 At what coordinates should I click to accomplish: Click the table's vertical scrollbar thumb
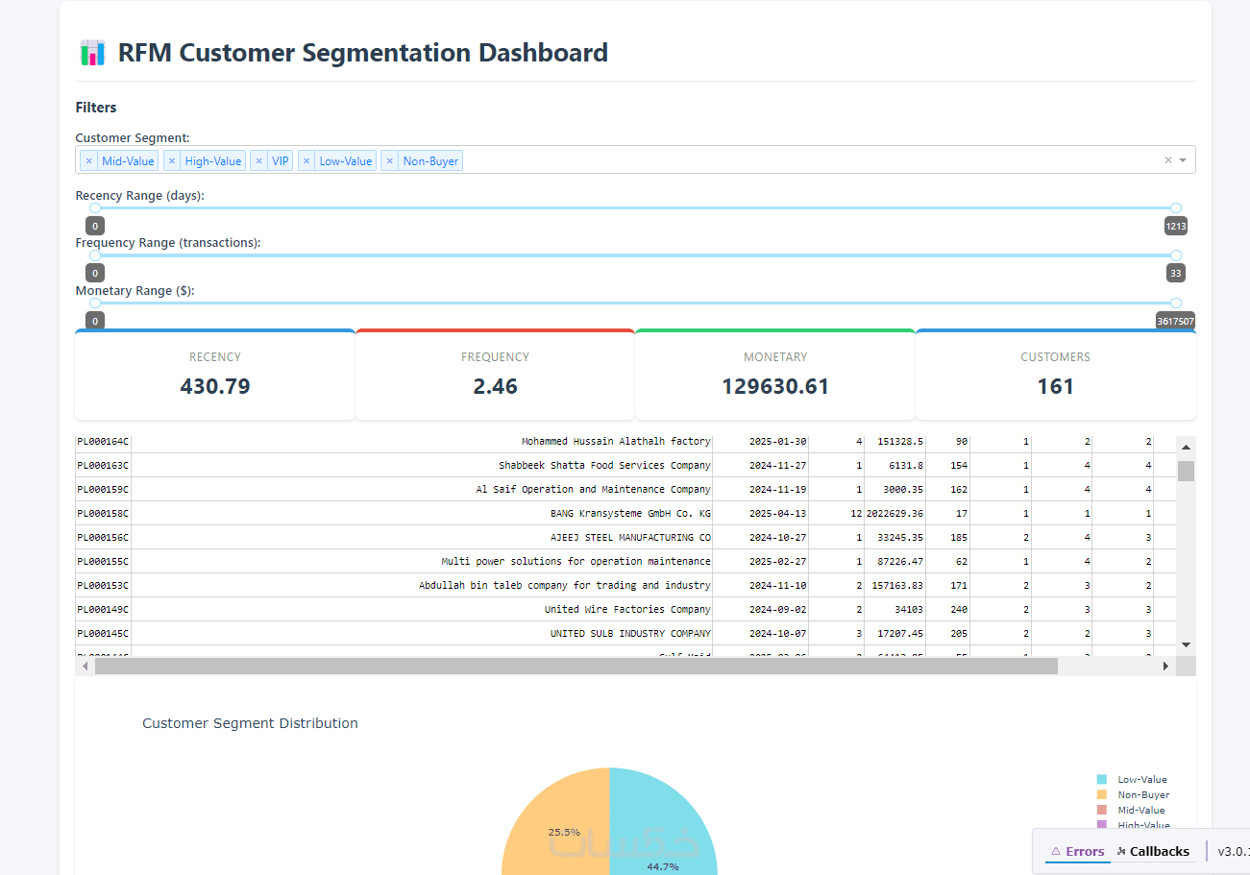pos(1186,471)
